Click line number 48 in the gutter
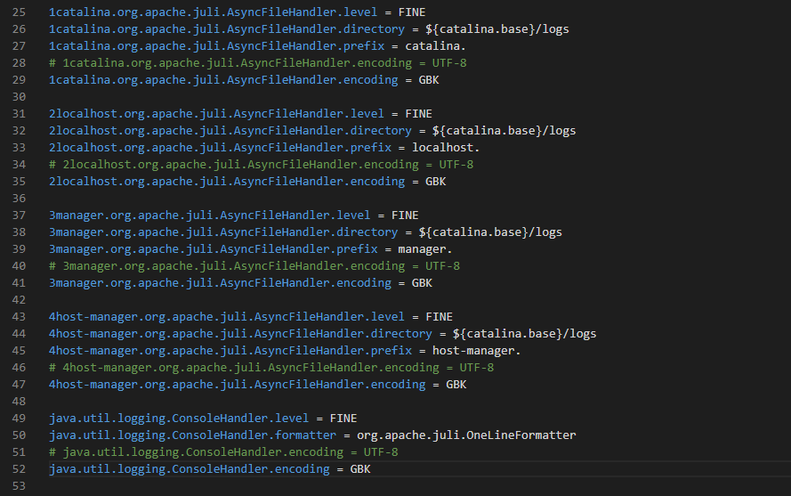The image size is (791, 496). point(19,402)
